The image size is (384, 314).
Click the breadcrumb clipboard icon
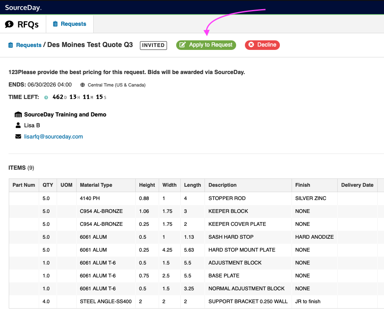(10, 45)
